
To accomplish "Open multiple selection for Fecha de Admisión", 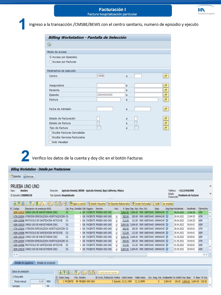I will pos(166,109).
